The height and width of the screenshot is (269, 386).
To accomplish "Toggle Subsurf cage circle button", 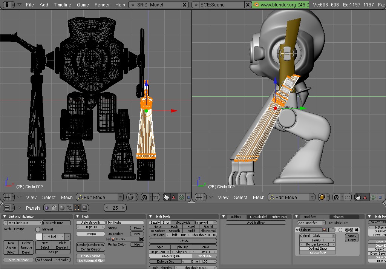I will click(340, 230).
